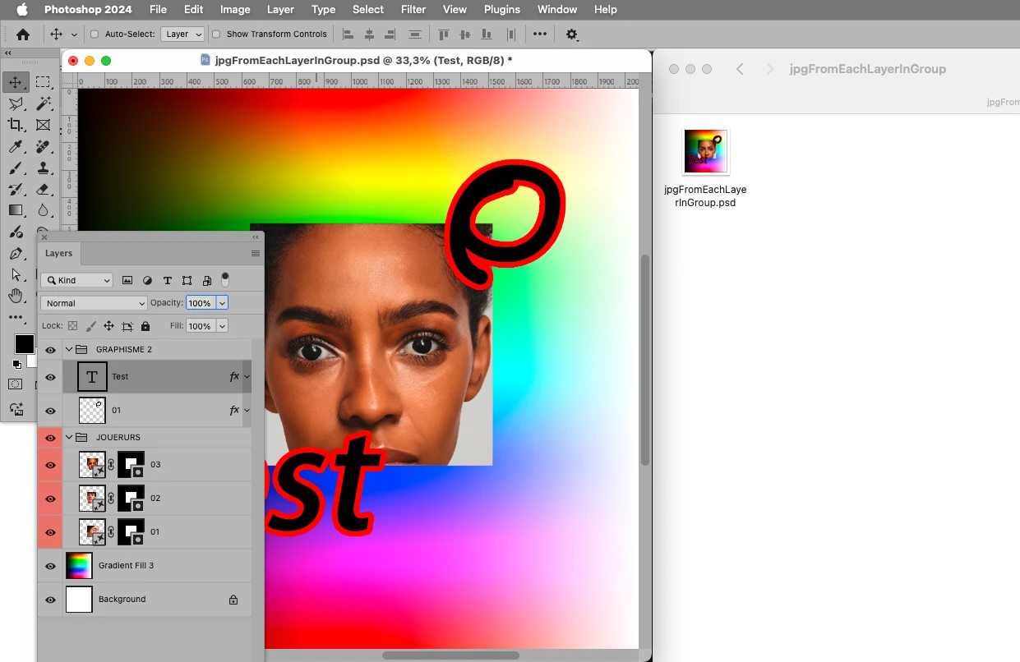The width and height of the screenshot is (1020, 662).
Task: Select the Clone Stamp tool
Action: click(x=44, y=168)
